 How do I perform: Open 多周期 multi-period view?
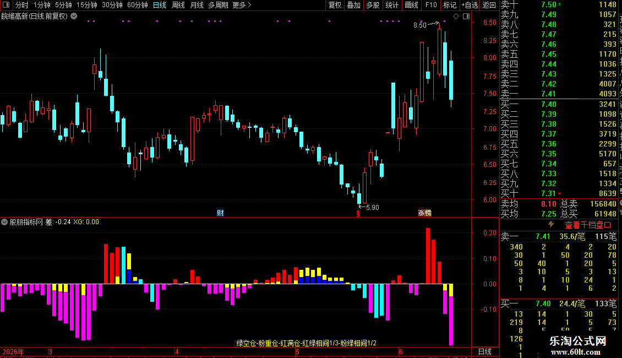point(218,5)
